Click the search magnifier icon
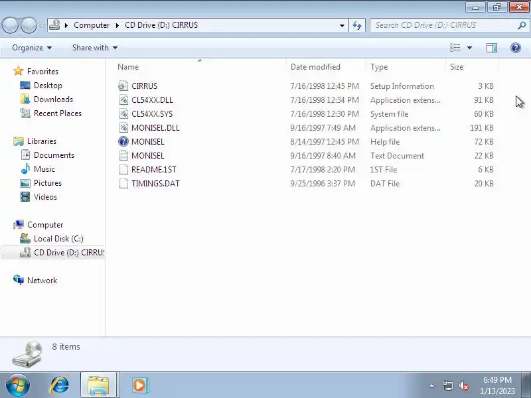 point(522,25)
